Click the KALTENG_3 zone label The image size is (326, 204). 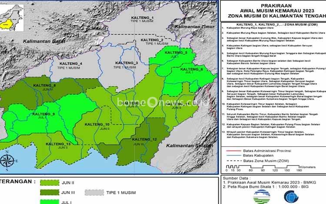(x=126, y=63)
